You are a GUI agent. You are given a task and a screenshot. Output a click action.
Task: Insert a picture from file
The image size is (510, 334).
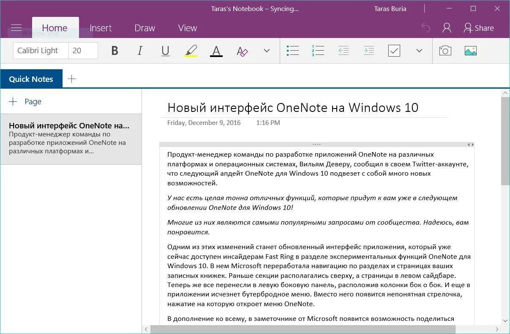(470, 51)
